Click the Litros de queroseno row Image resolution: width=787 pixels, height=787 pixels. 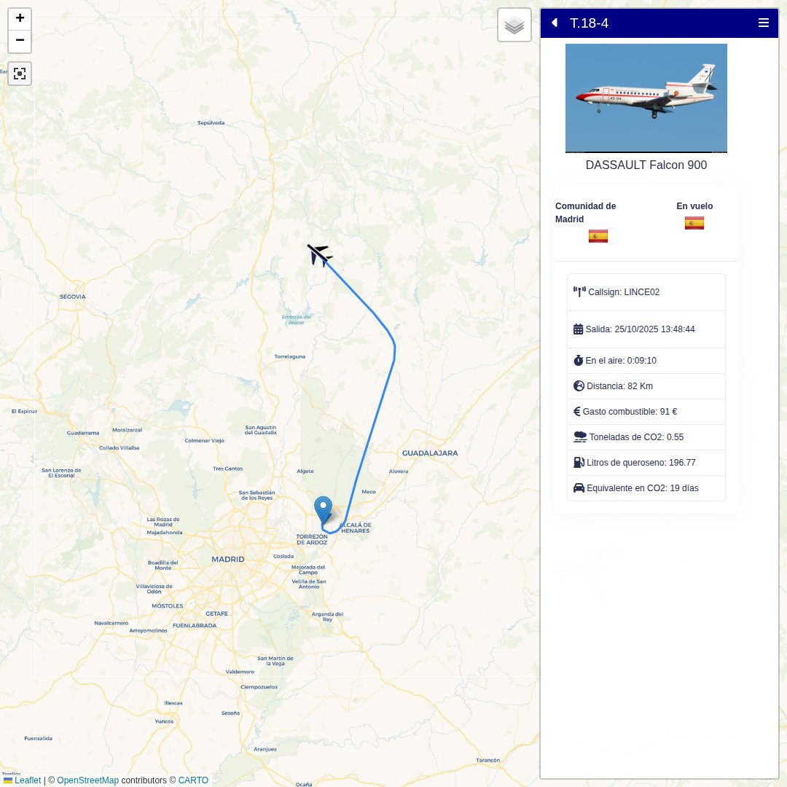(x=646, y=462)
